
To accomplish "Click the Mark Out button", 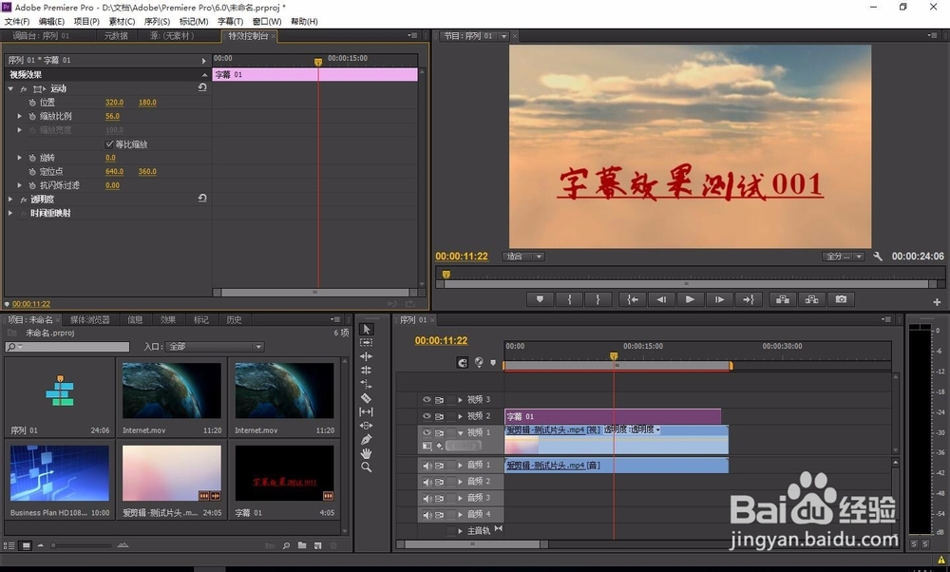I will pyautogui.click(x=598, y=299).
